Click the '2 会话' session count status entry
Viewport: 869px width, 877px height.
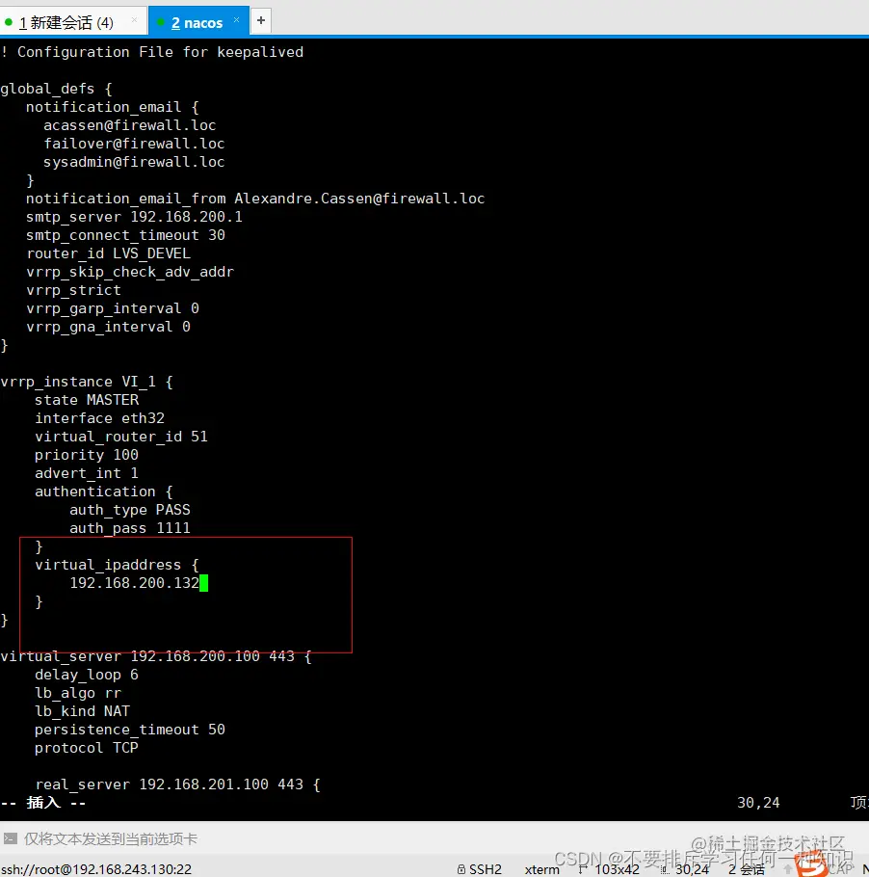[x=746, y=869]
